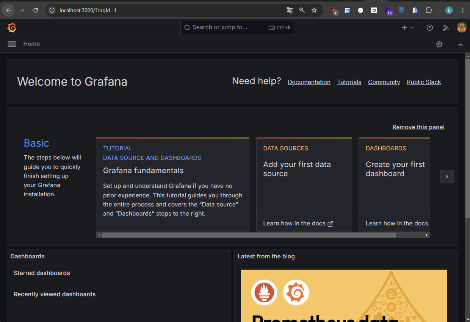470x322 pixels.
Task: Click the Latest from the blog title
Action: pos(266,256)
